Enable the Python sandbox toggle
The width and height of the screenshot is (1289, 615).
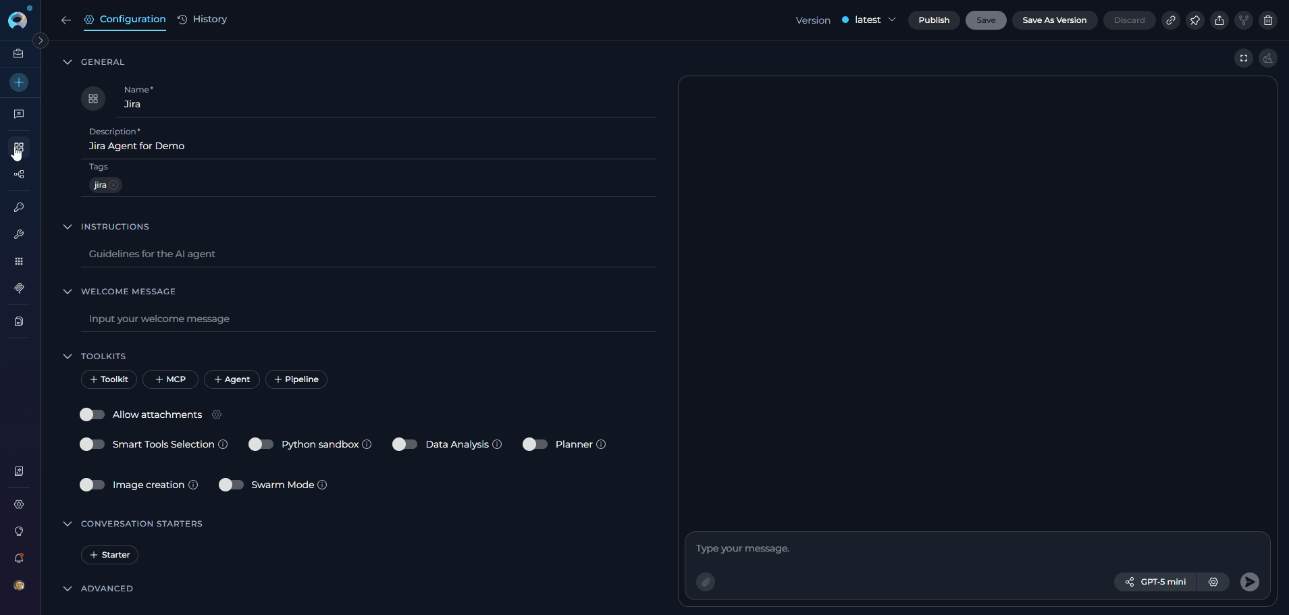click(260, 444)
